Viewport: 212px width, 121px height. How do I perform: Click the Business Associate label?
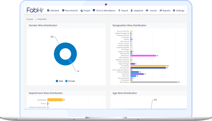[123, 35]
